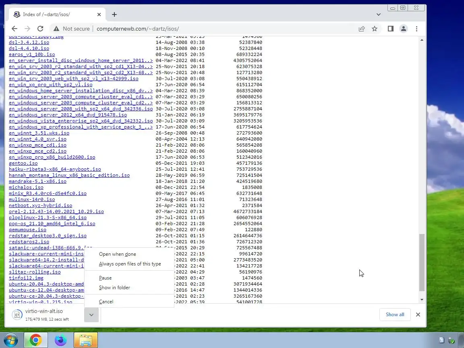The width and height of the screenshot is (464, 348).
Task: Share this page via the share icon
Action: pos(362,29)
